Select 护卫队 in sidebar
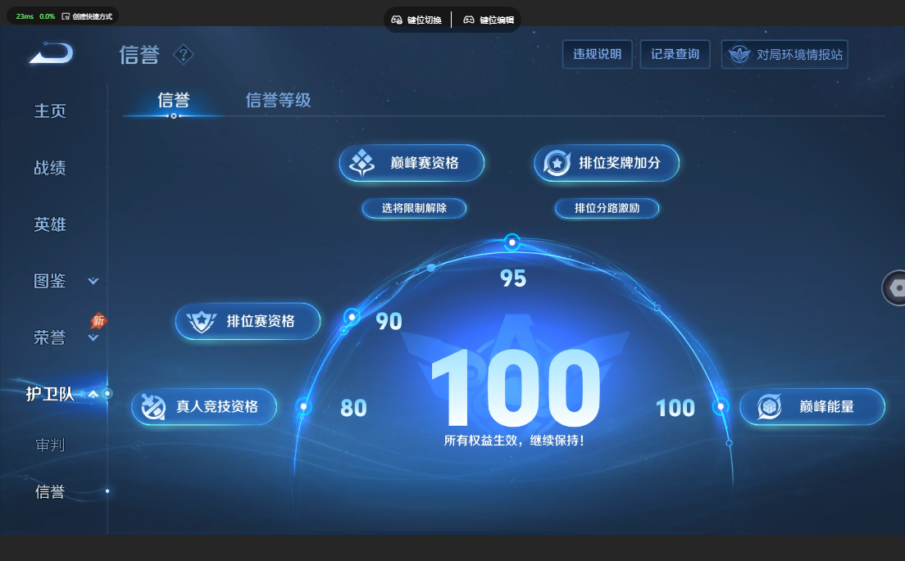Viewport: 905px width, 561px height. (50, 394)
